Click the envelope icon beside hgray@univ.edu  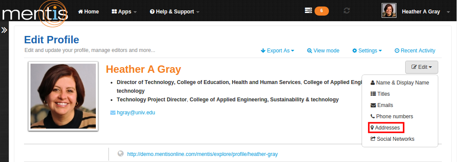(113, 113)
